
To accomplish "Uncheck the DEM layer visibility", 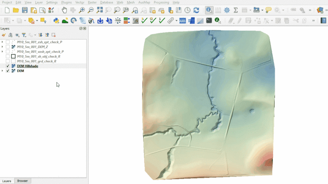I will click(8, 71).
